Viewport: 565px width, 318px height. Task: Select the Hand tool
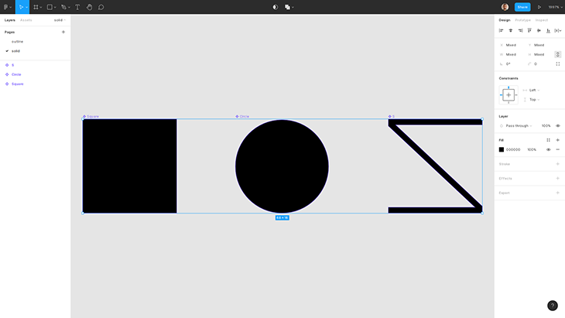coord(89,7)
